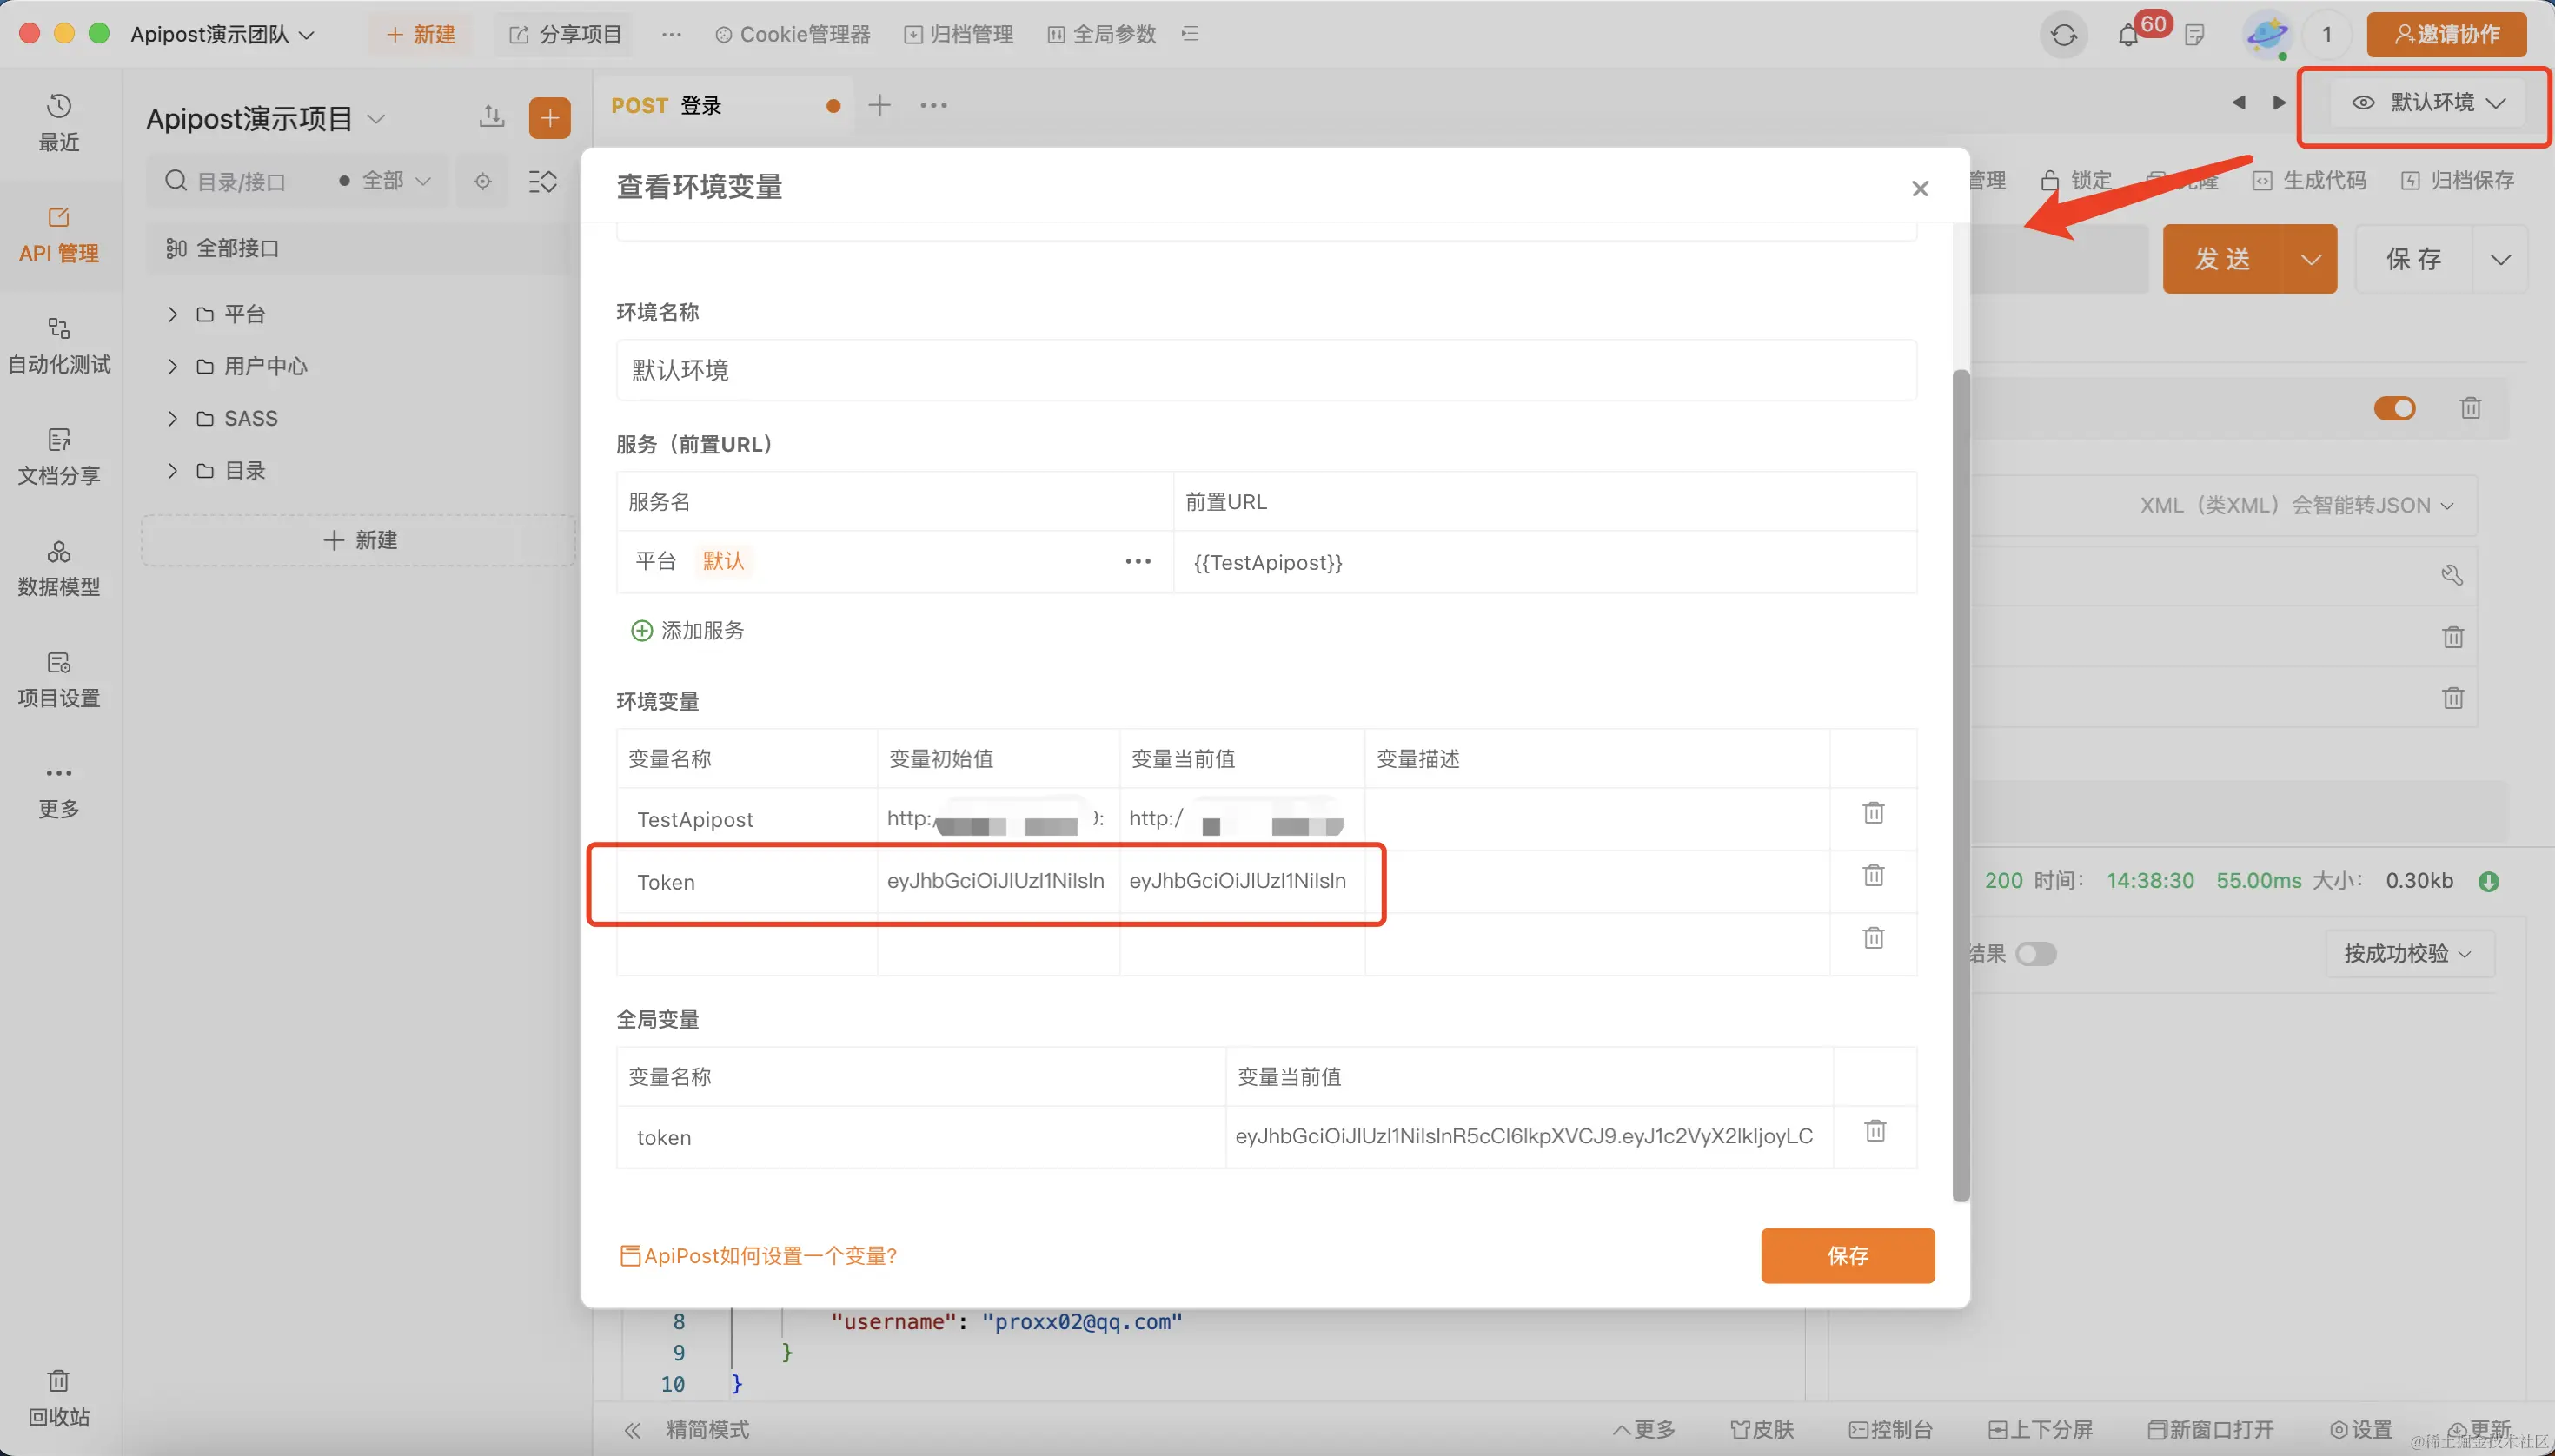The image size is (2555, 1456).
Task: Click the orange 保存 button in the dialog
Action: click(x=1847, y=1255)
